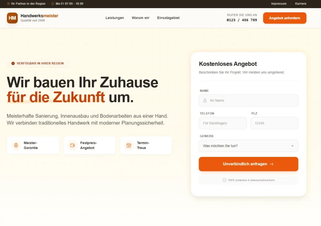Click the chevron arrow in Gewerk select
Screen dimensions: 321x226
click(292, 146)
